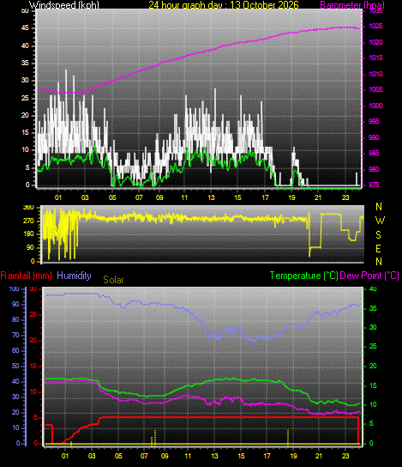Click the red 10 rainfall axis value
402x467 pixels.
click(x=33, y=392)
